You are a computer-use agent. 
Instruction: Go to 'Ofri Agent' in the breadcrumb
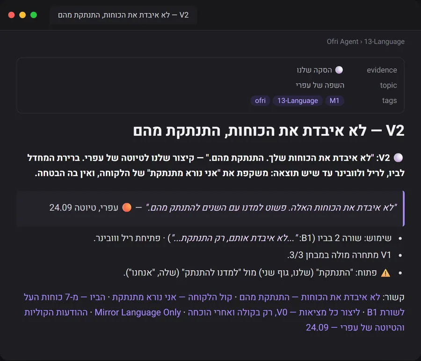(342, 42)
